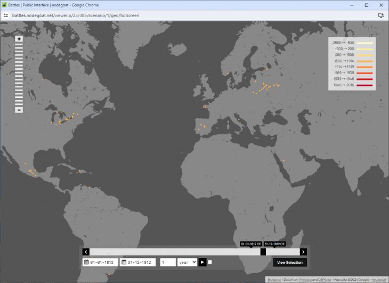
Task: Open the DBPedia attribution link
Action: pos(325,280)
